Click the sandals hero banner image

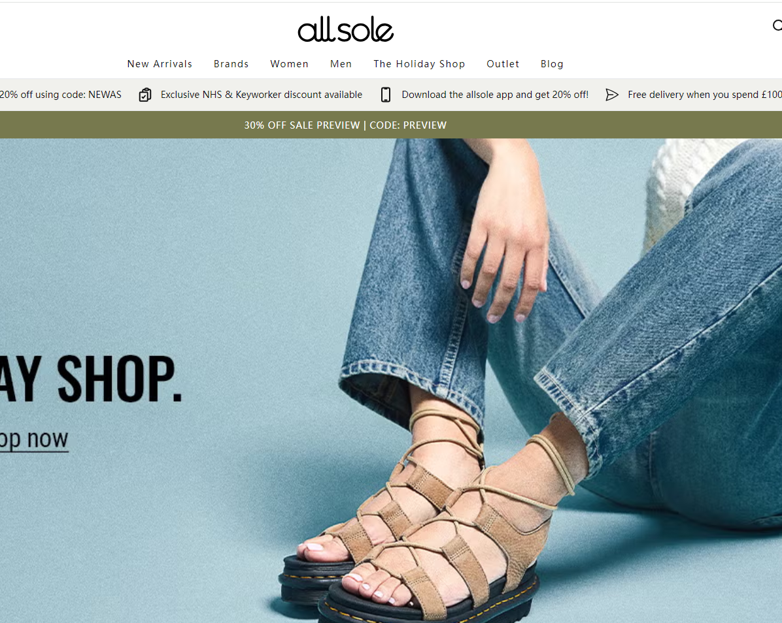coord(391,381)
